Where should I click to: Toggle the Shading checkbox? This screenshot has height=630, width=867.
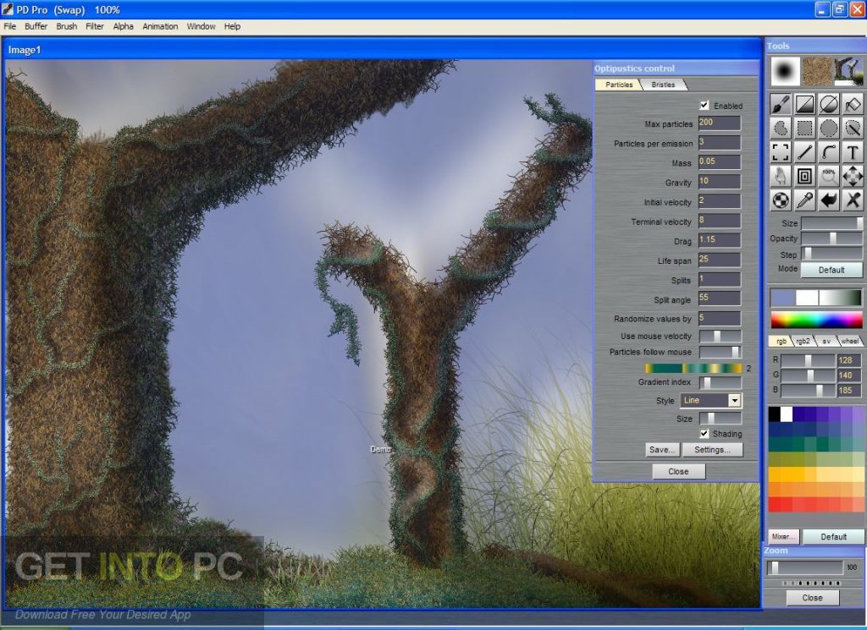click(x=704, y=434)
